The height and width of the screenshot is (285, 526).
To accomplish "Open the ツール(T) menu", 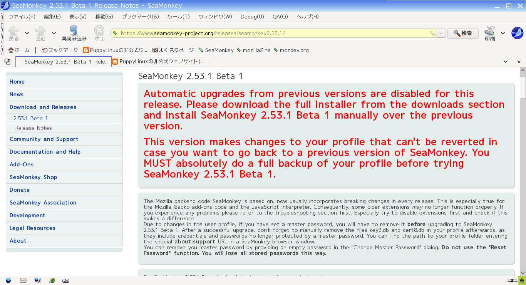I will (179, 17).
